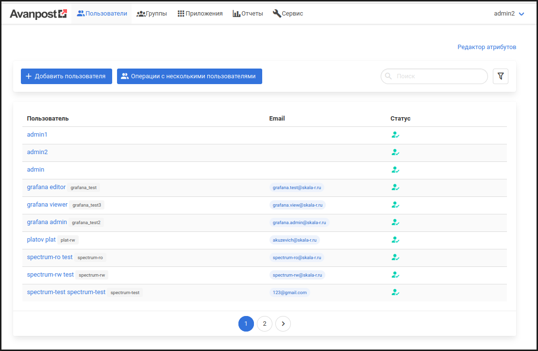Open the Сервис menu
The height and width of the screenshot is (351, 538).
288,14
